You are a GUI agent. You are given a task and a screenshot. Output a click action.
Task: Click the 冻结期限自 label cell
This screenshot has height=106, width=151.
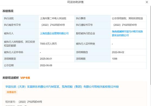click(92, 52)
